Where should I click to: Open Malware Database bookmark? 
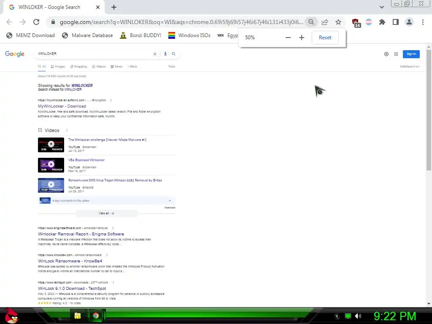click(x=87, y=35)
